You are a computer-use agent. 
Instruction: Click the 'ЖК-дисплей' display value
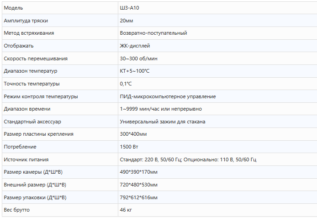tap(135, 46)
